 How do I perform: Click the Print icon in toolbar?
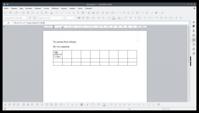tap(28, 13)
